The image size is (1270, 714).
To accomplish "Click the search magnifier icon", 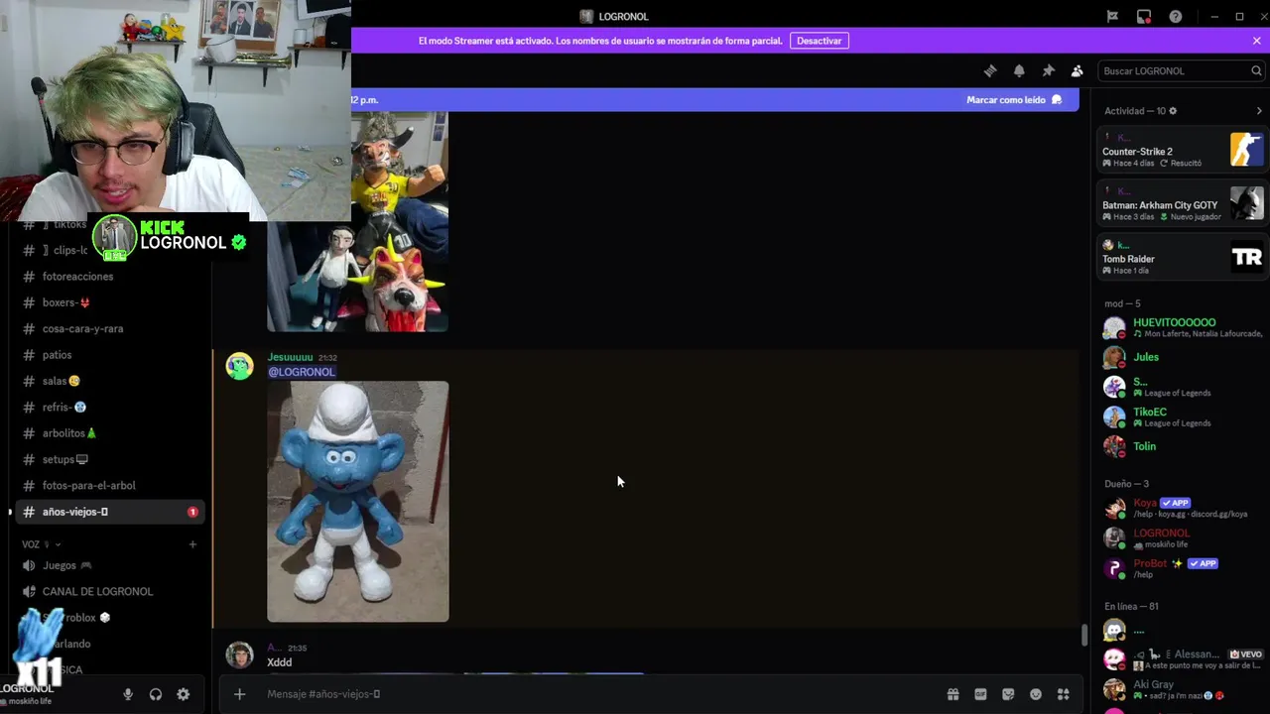I will [1256, 70].
